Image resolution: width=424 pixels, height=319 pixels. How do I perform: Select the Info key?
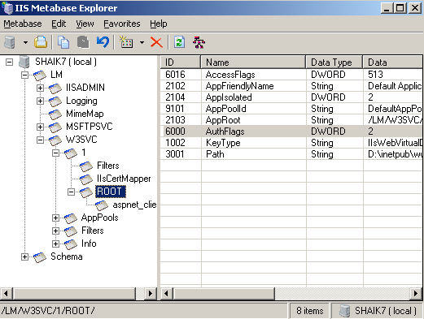[89, 244]
